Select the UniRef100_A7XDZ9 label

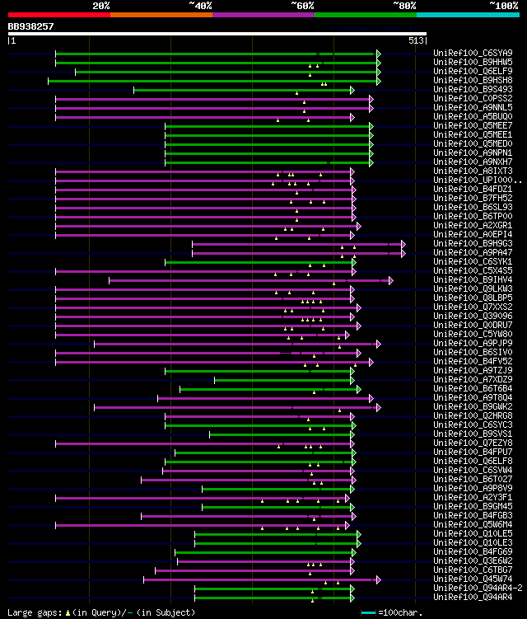click(473, 380)
